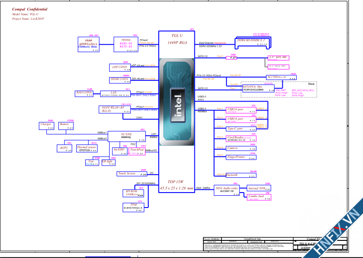Select the nVidia N18S-G5 GPU block
Image resolution: width=363 pixels, height=258 pixels.
click(126, 45)
